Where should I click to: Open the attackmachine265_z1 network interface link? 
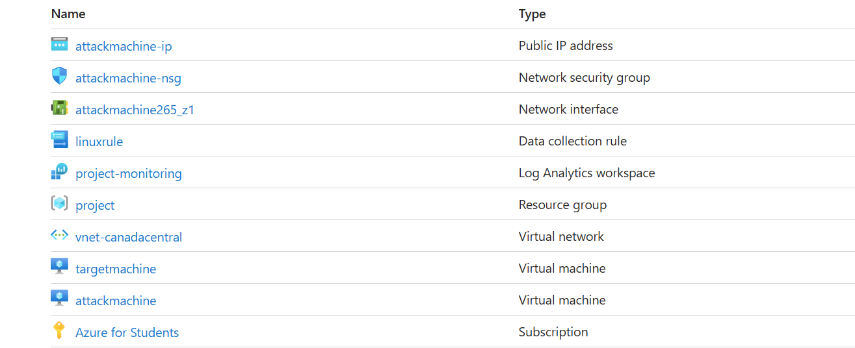pyautogui.click(x=135, y=110)
